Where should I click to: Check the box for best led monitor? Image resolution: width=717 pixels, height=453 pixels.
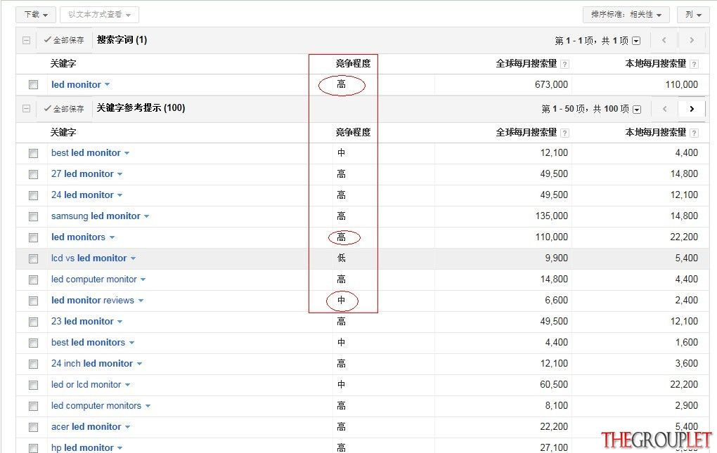(x=33, y=153)
